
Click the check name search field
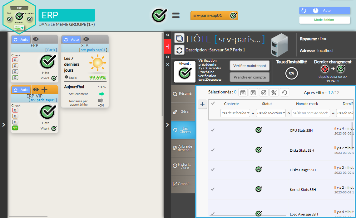(311, 113)
